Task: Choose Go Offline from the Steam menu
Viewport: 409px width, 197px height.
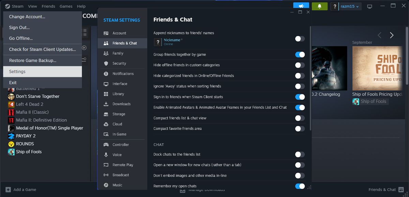Action: pos(21,38)
